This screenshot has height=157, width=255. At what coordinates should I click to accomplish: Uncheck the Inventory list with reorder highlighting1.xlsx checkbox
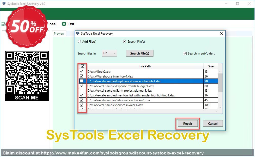coord(82,95)
